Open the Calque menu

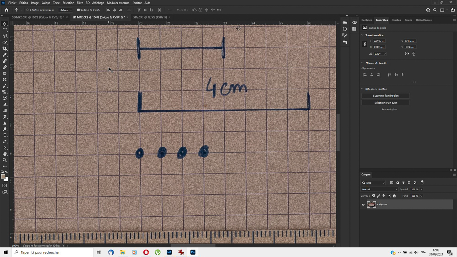tap(46, 3)
